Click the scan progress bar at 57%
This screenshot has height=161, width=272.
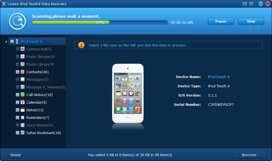(x=100, y=22)
